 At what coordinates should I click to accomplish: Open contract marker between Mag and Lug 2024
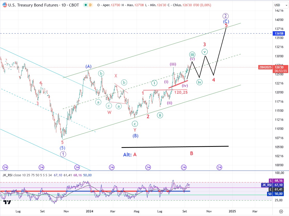point(148,167)
